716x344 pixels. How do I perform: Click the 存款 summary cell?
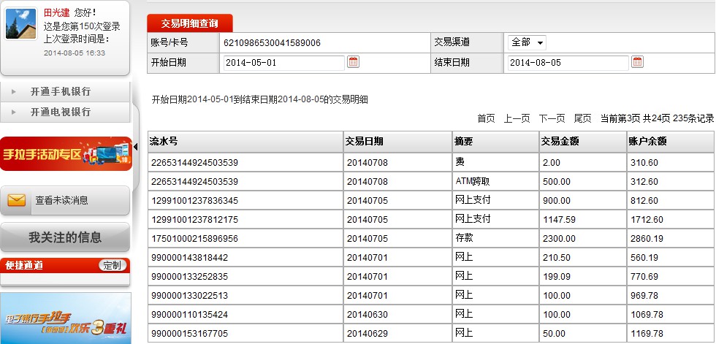(496, 239)
